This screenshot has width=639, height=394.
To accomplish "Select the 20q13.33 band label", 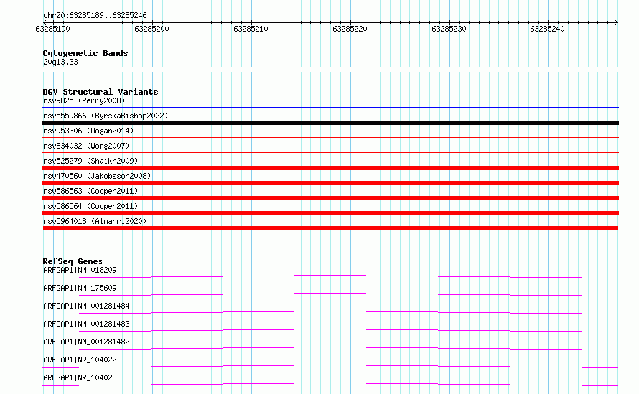I will [x=60, y=62].
